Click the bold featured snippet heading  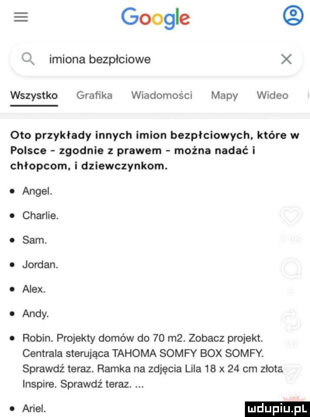pyautogui.click(x=155, y=151)
